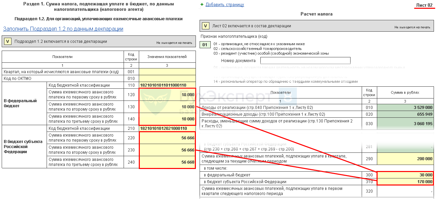Image resolution: width=437 pixels, height=199 pixels.
Task: Click the 'В федеральный бюджет' group cell in Подраздел 1.2
Action: (24, 104)
